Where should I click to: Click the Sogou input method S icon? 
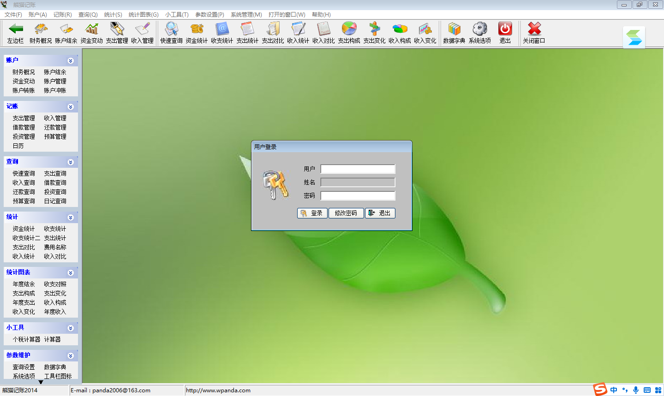coord(600,390)
